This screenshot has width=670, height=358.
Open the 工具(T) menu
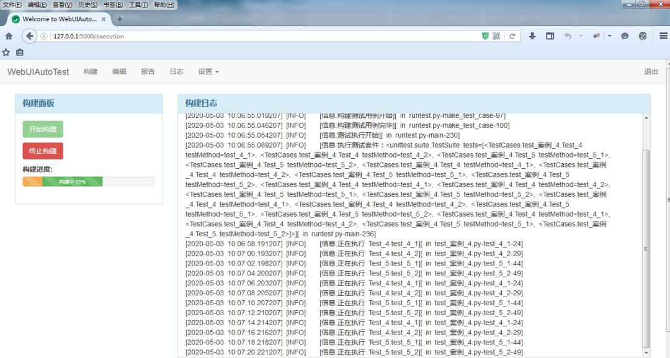pos(138,5)
